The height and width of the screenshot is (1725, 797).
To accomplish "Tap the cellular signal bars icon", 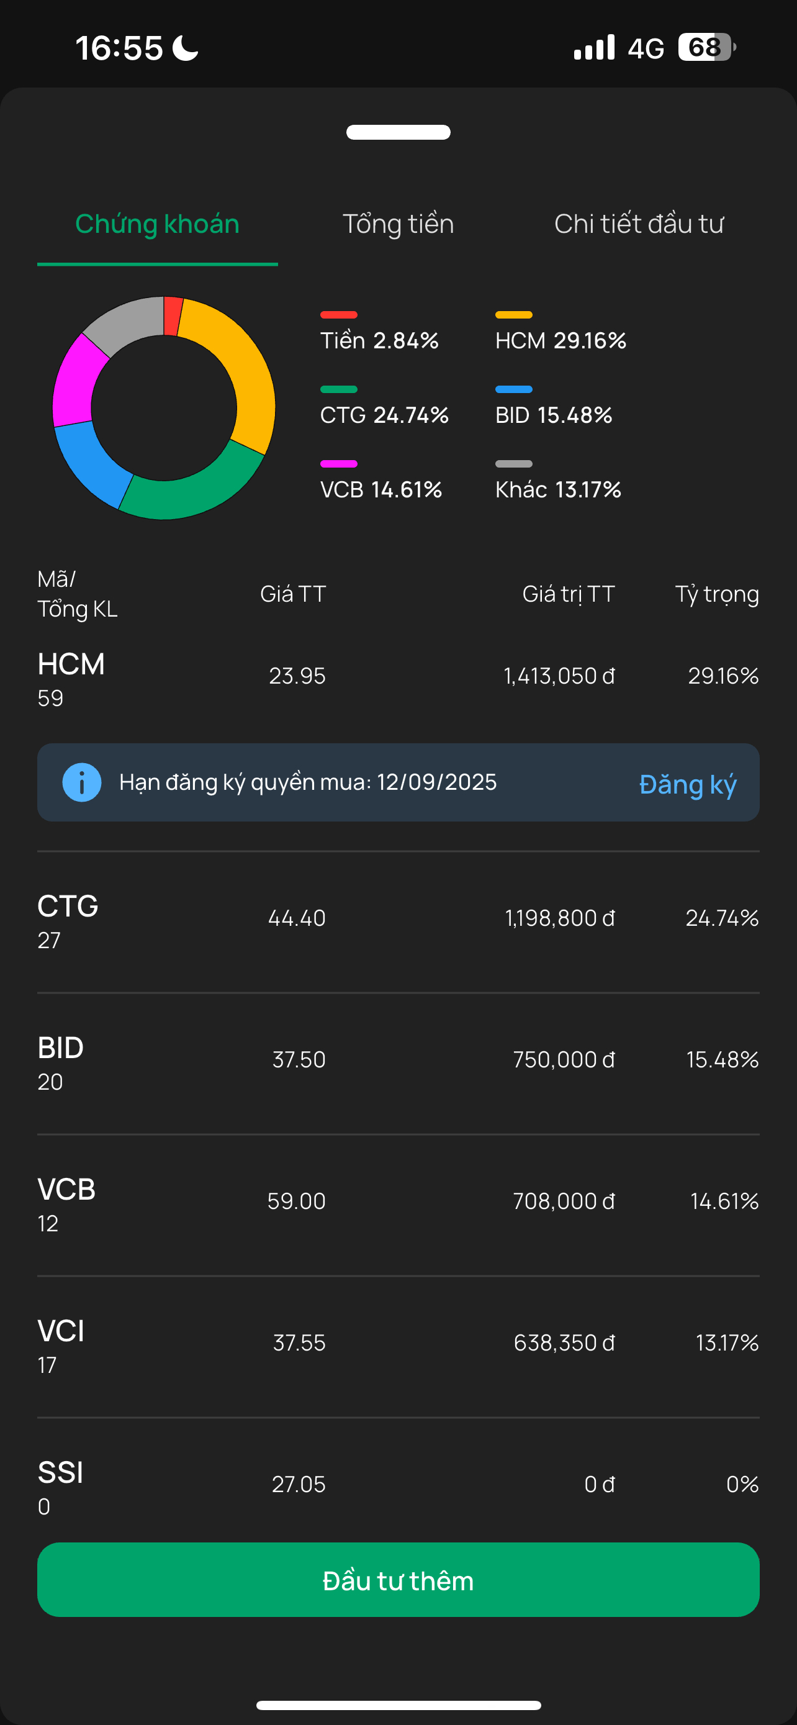I will (593, 48).
